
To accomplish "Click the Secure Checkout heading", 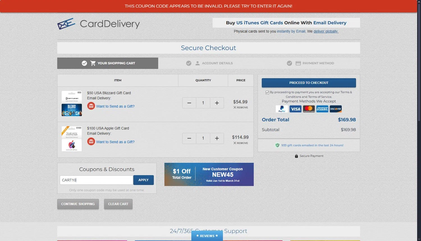I will click(209, 48).
